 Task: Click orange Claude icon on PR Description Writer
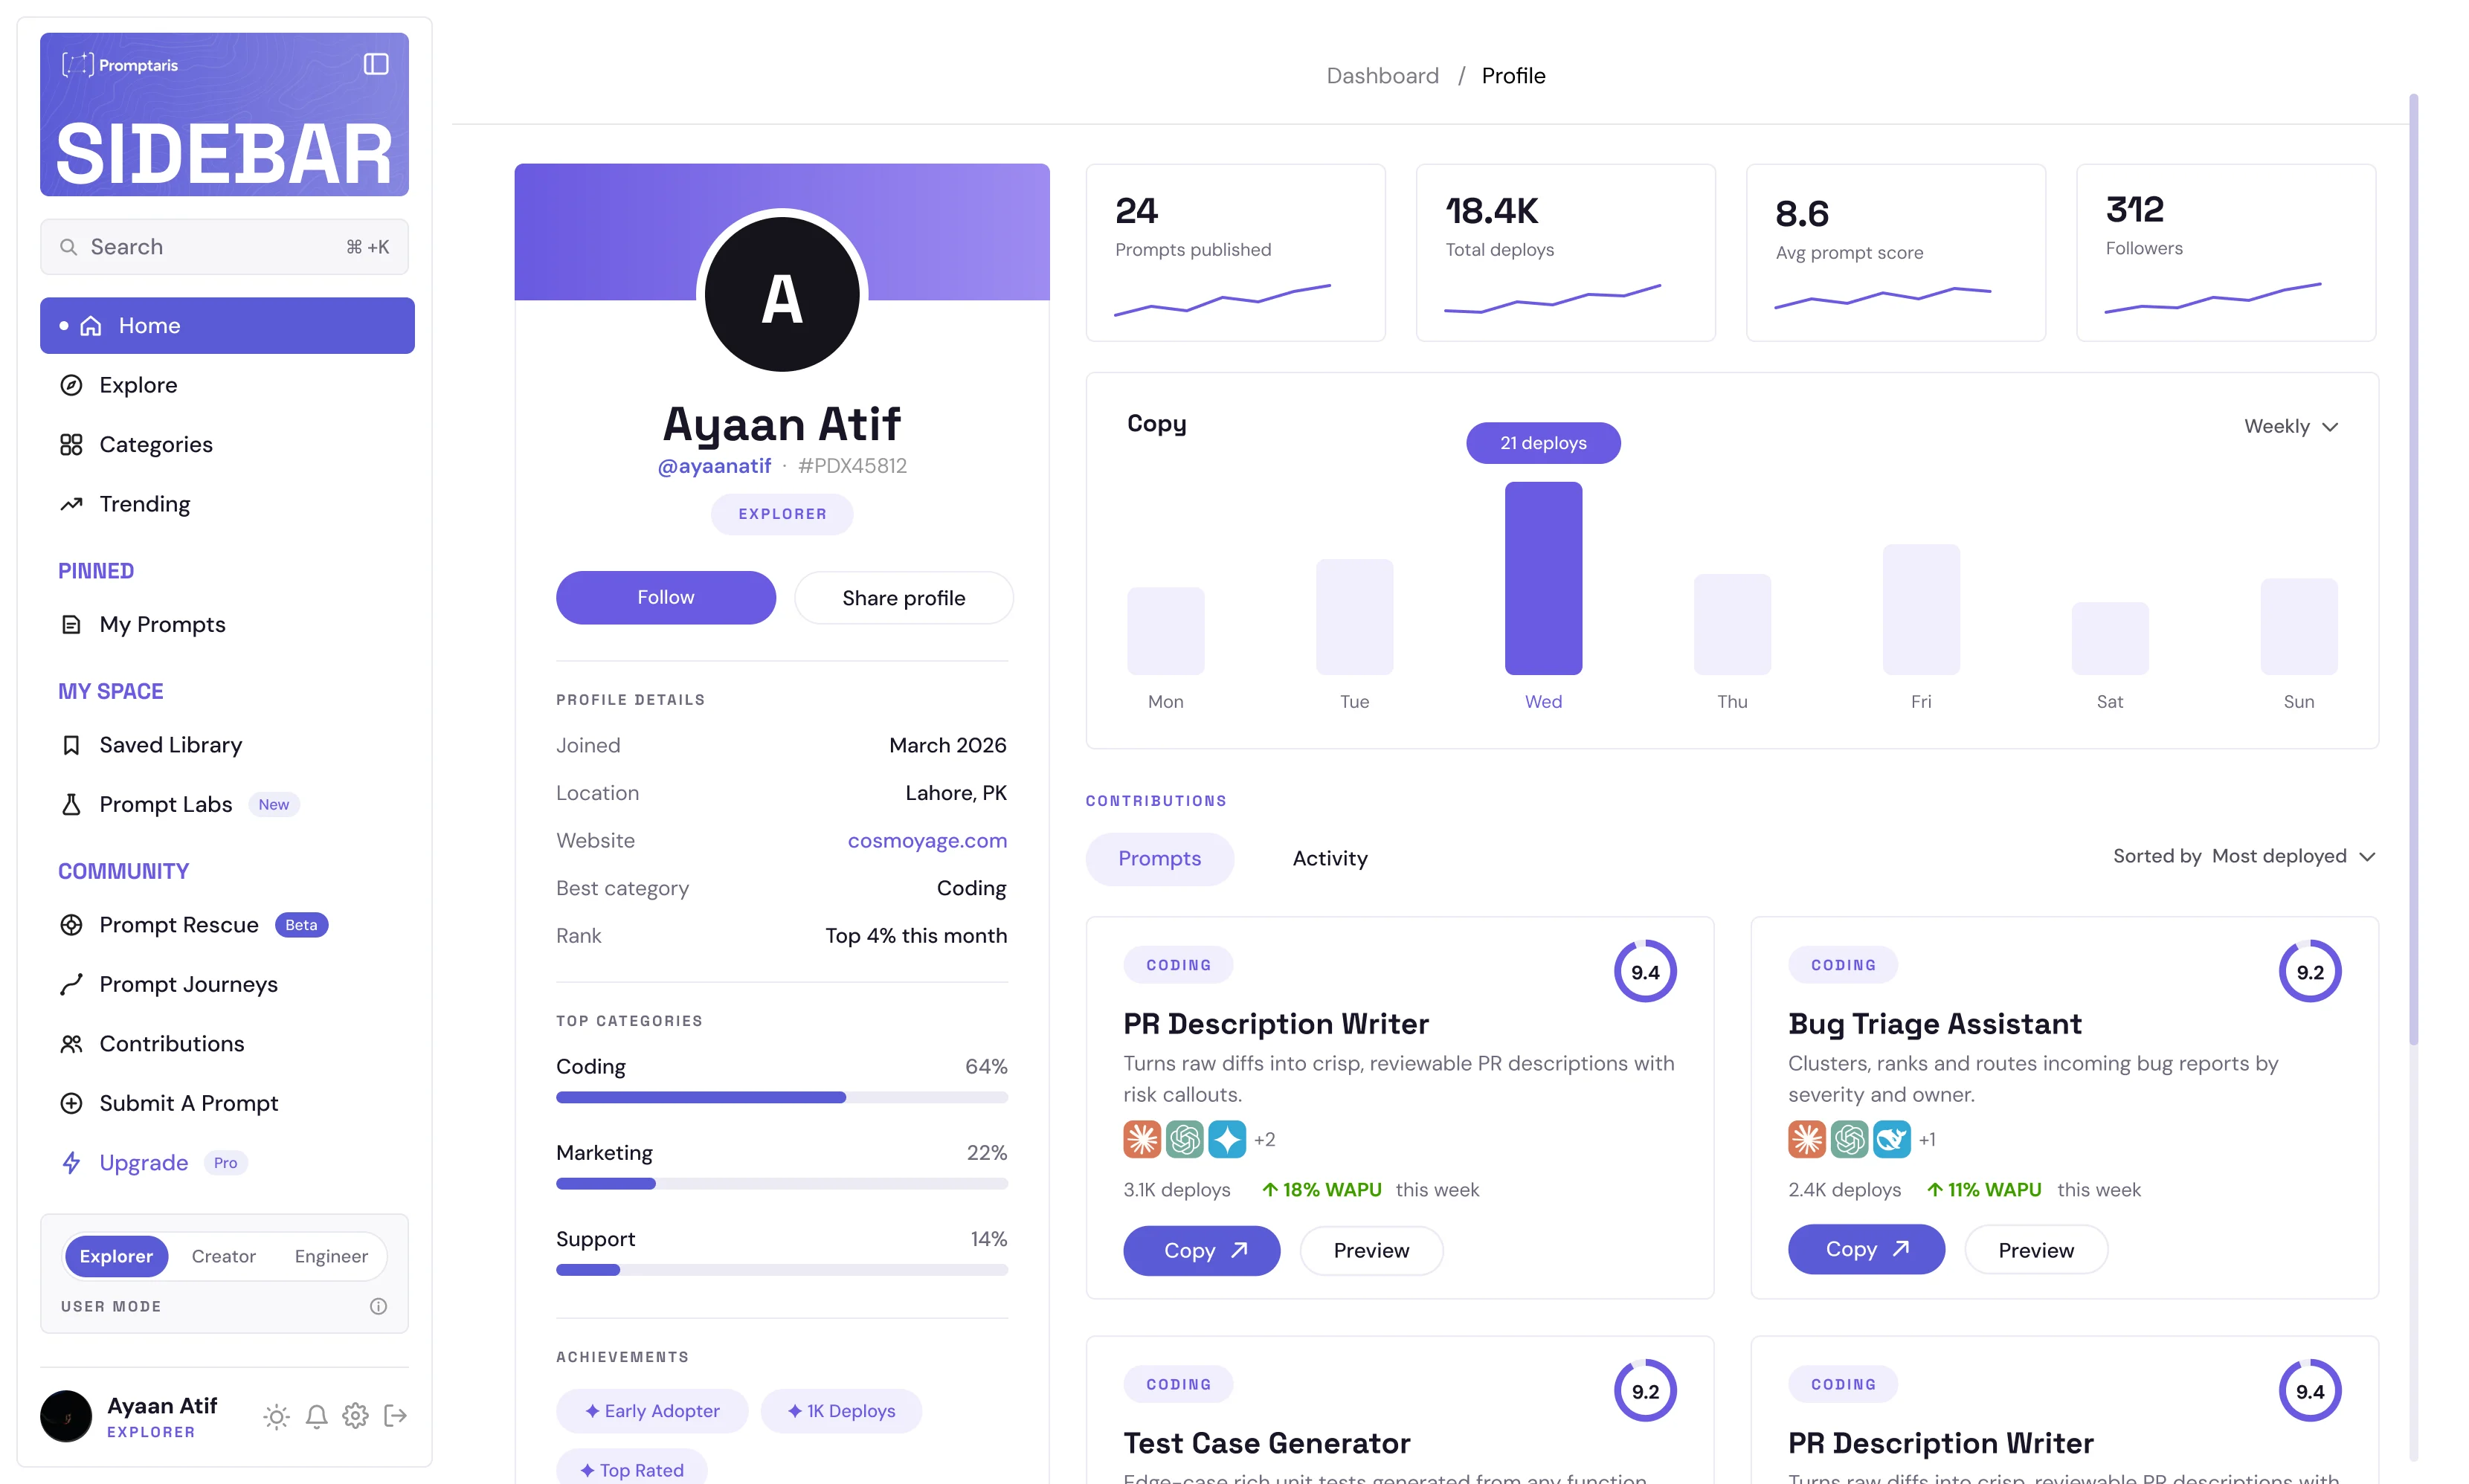1142,1139
